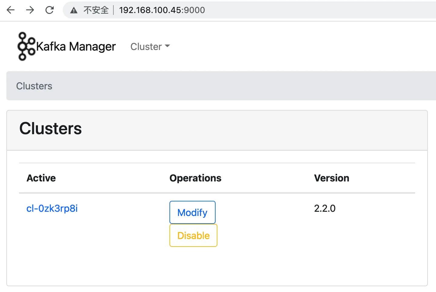Open the Clusters breadcrumb item
Image resolution: width=436 pixels, height=292 pixels.
[x=34, y=86]
